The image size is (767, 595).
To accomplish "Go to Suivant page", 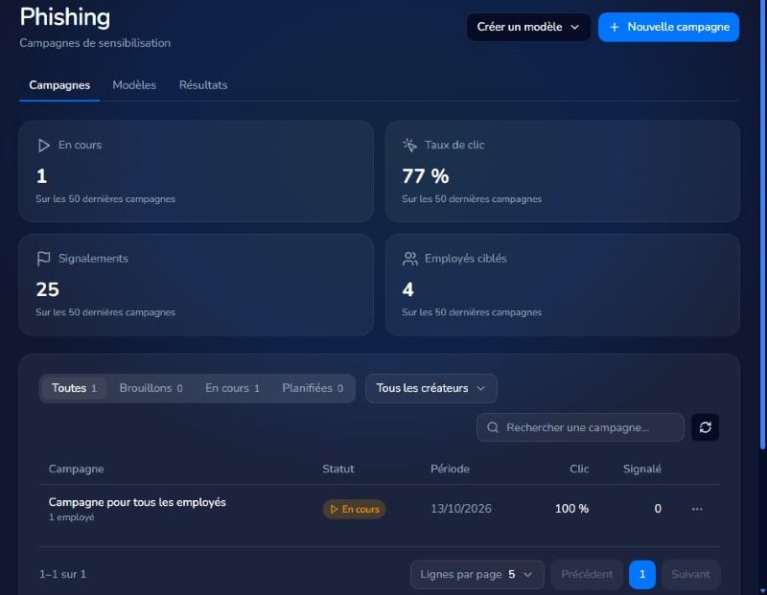I will click(x=690, y=575).
